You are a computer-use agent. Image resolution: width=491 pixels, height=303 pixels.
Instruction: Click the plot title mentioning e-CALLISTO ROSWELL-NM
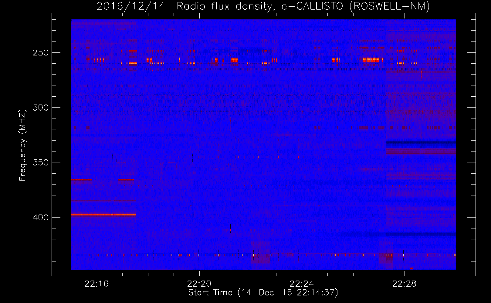coord(263,6)
